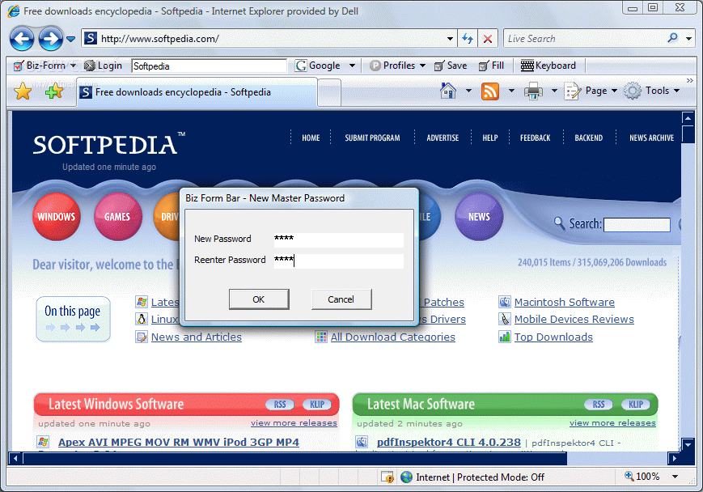Click the Home page icon
The width and height of the screenshot is (703, 492).
point(448,91)
